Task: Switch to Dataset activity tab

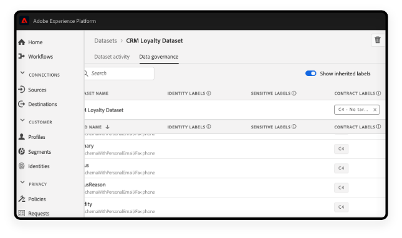Action: click(x=112, y=57)
